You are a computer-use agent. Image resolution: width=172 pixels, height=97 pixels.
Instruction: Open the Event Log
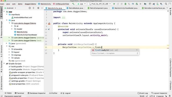143,93
